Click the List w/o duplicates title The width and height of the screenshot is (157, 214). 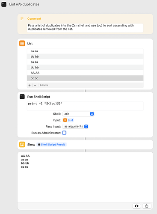(x=24, y=4)
